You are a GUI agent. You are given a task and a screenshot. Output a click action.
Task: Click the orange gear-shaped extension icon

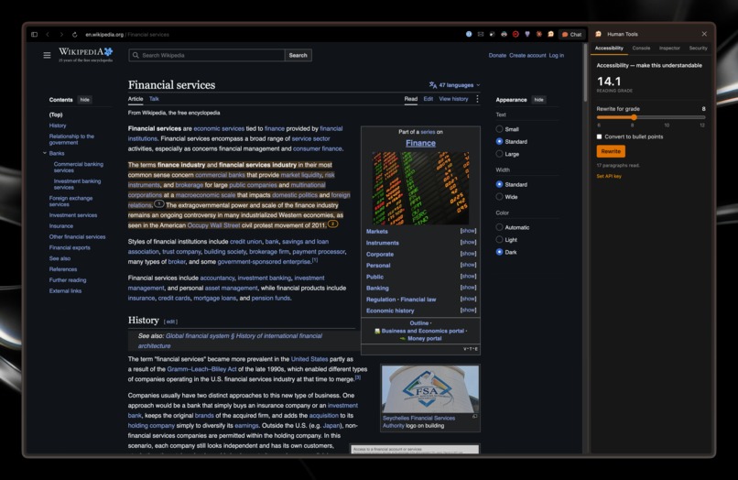[x=539, y=34]
